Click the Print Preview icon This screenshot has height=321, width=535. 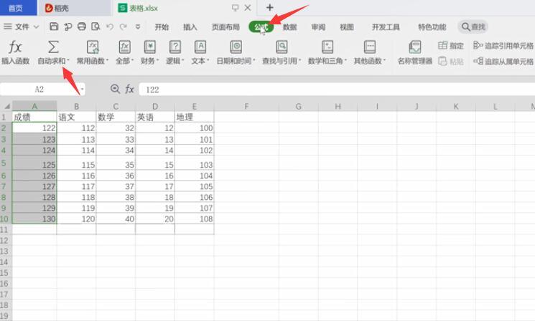click(x=96, y=27)
